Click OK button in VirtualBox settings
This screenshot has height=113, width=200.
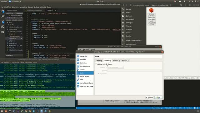[158, 98]
